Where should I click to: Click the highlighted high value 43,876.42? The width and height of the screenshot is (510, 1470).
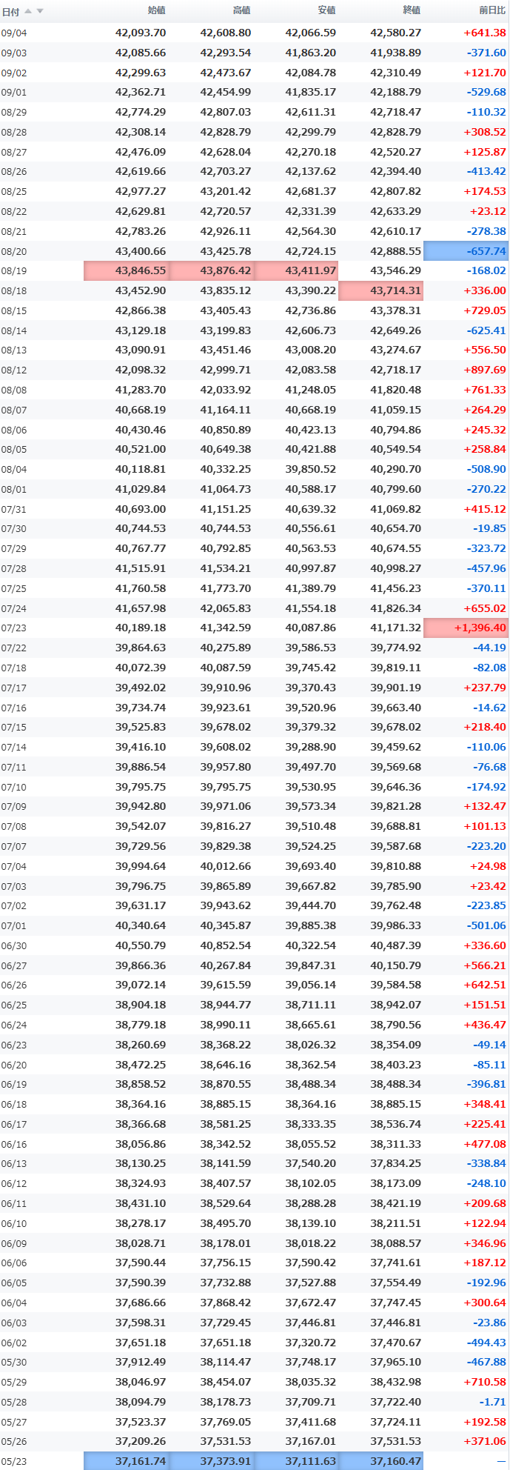coord(211,271)
